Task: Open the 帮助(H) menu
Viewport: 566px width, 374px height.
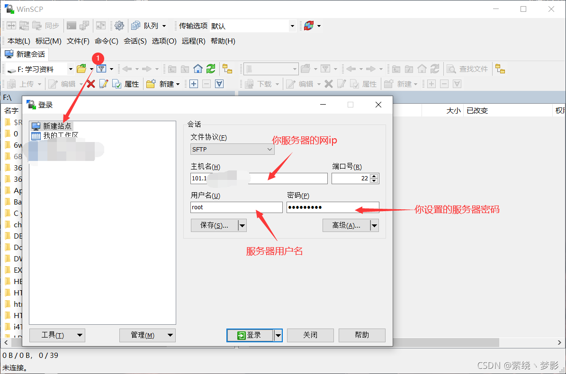Action: tap(223, 41)
